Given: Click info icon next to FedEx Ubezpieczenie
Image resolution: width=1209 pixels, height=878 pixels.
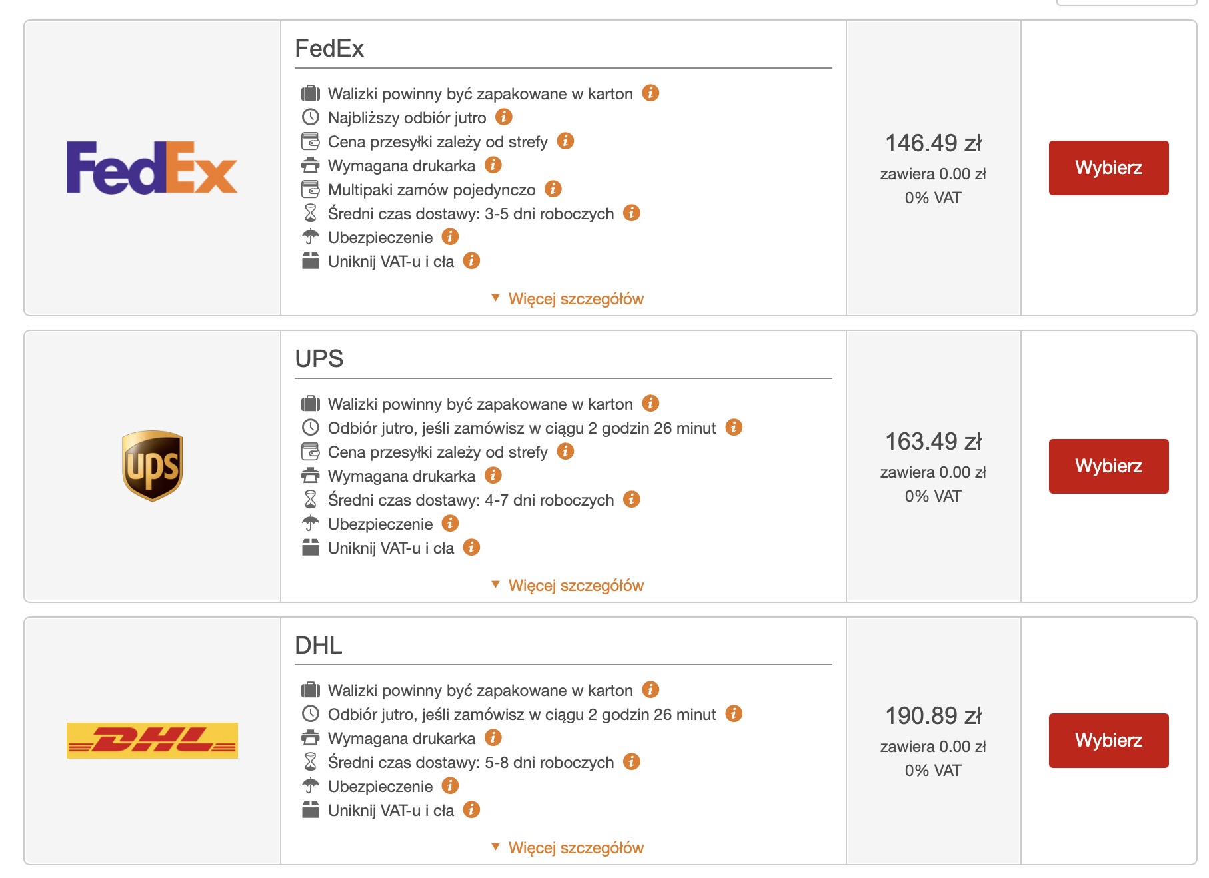Looking at the screenshot, I should point(451,237).
